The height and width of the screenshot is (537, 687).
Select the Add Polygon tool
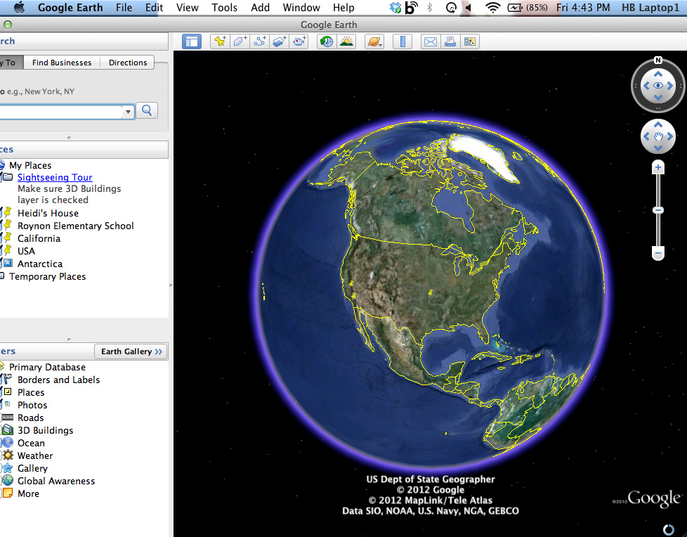[x=240, y=41]
